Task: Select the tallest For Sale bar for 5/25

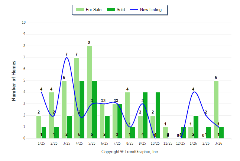Action: (x=90, y=92)
